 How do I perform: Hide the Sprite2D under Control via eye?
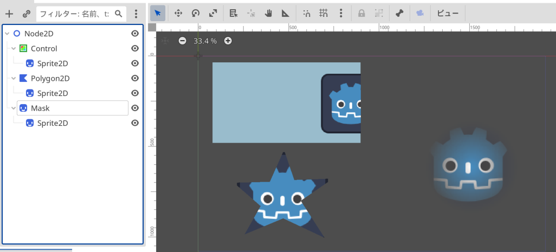coord(135,63)
